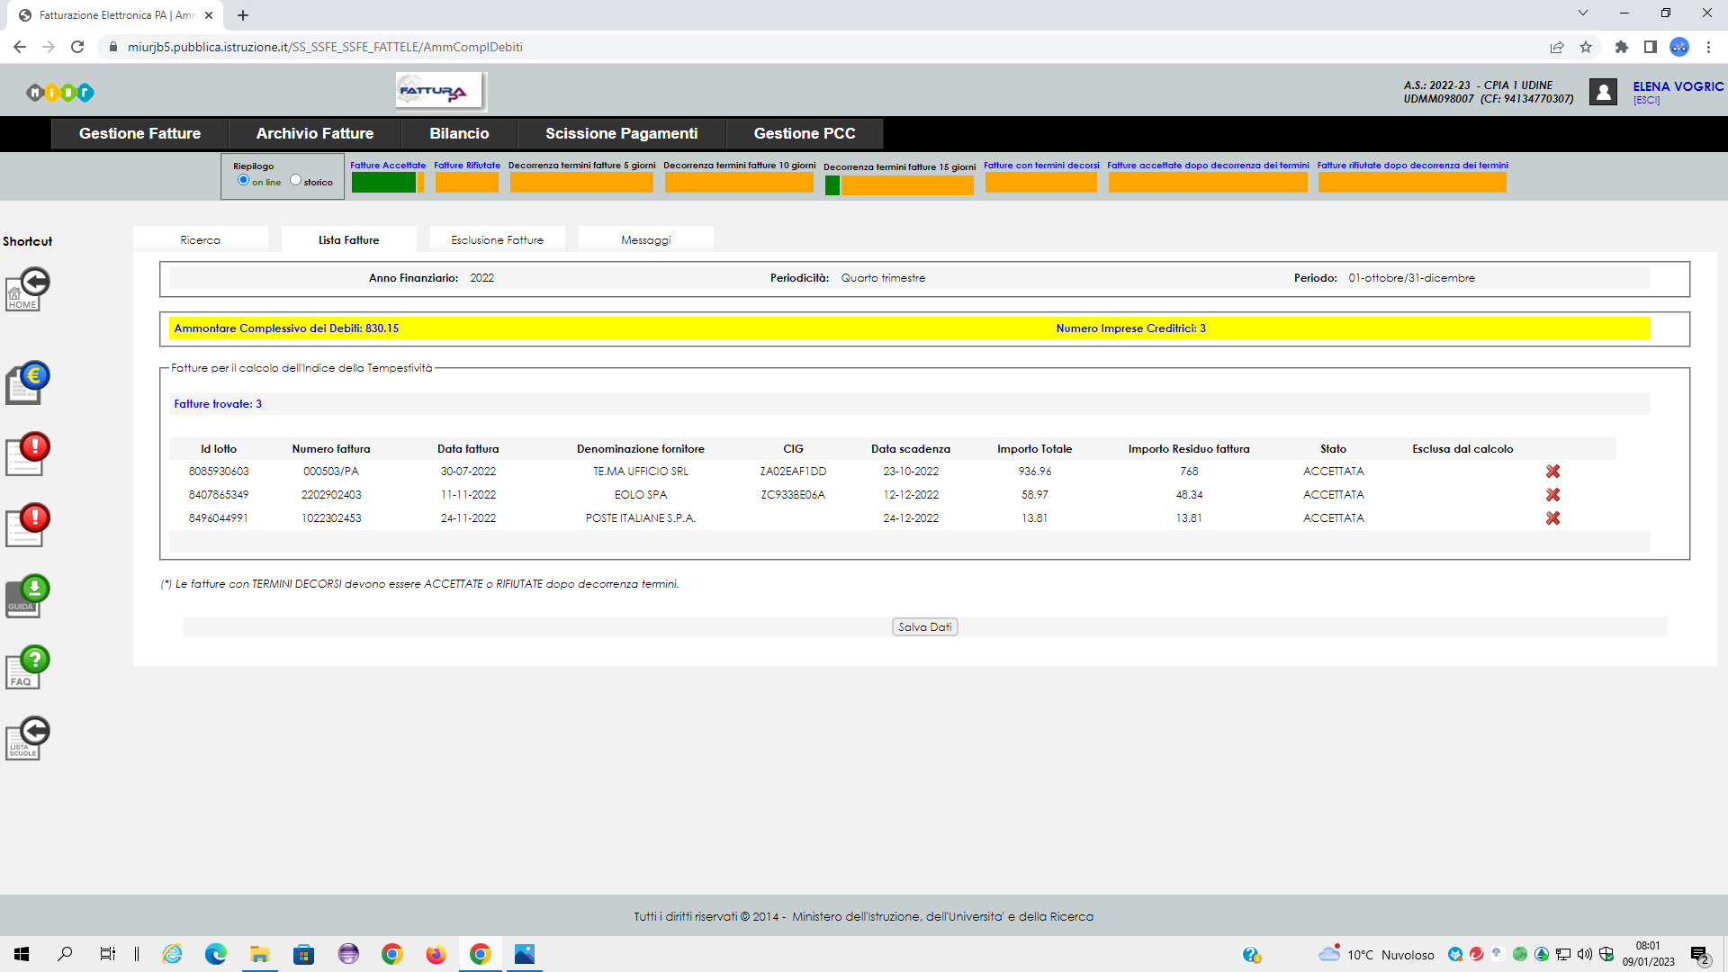1728x972 pixels.
Task: Click the HOME shortcut icon
Action: coord(28,290)
